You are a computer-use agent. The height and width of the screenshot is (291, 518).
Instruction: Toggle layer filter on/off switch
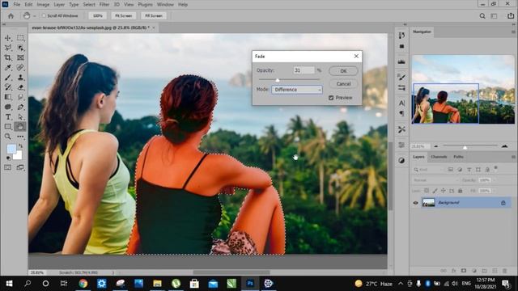click(496, 168)
